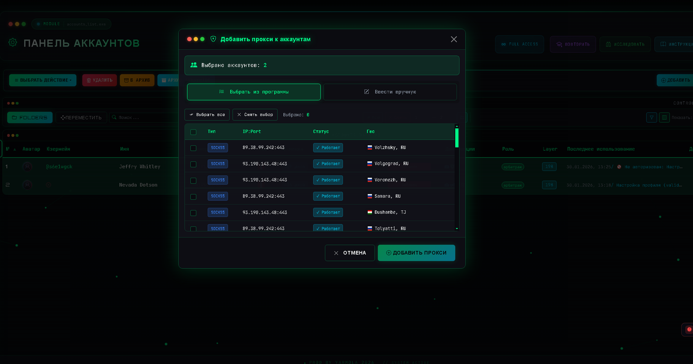This screenshot has width=693, height=364.
Task: Click the selected accounts people icon
Action: [194, 65]
